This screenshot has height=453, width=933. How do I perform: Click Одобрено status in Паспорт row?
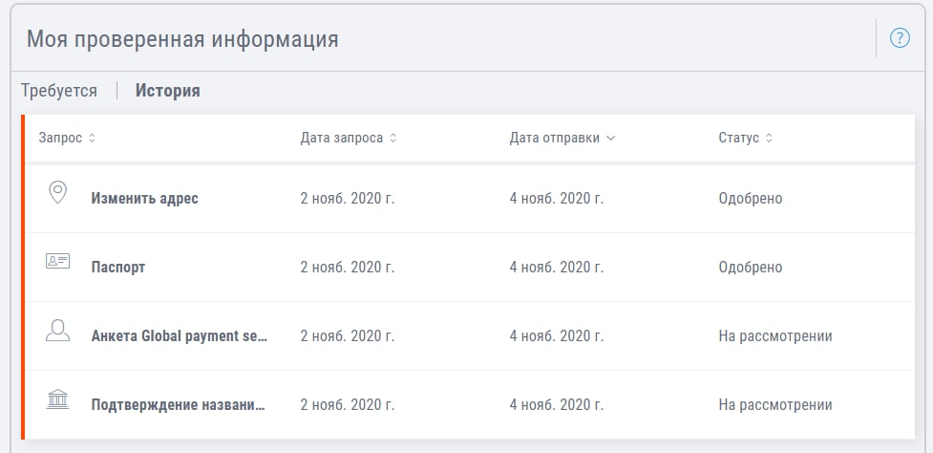tap(751, 268)
